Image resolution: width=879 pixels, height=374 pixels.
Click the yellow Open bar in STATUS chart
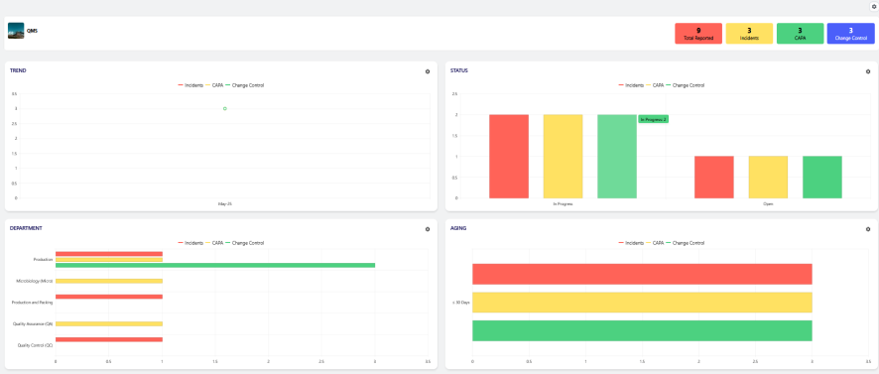click(x=768, y=178)
